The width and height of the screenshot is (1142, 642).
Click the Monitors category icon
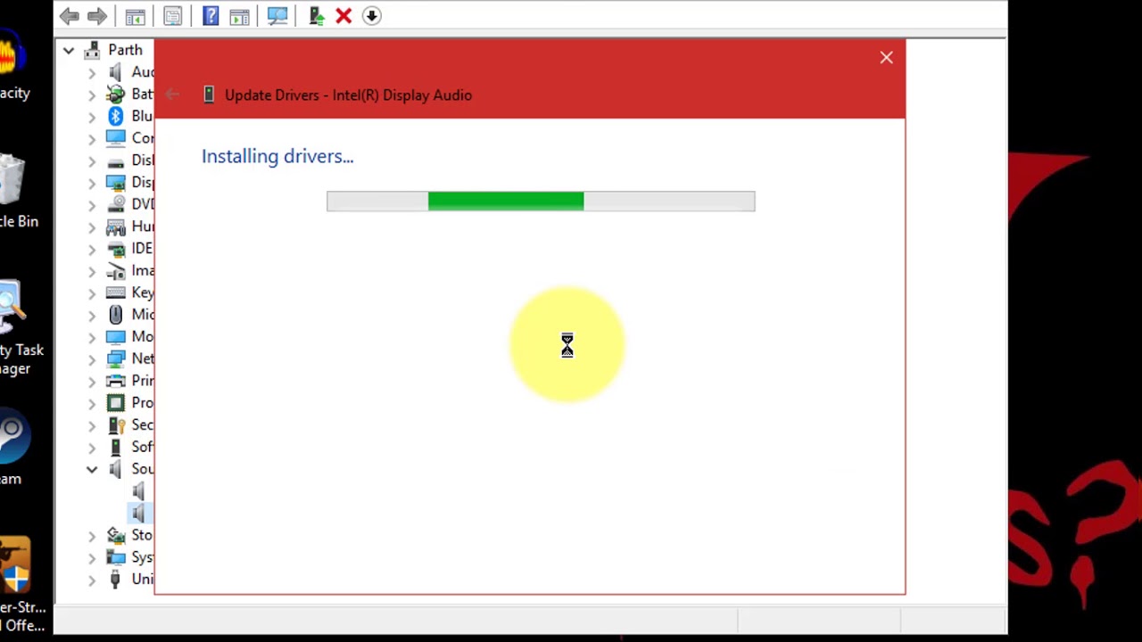[x=115, y=336]
